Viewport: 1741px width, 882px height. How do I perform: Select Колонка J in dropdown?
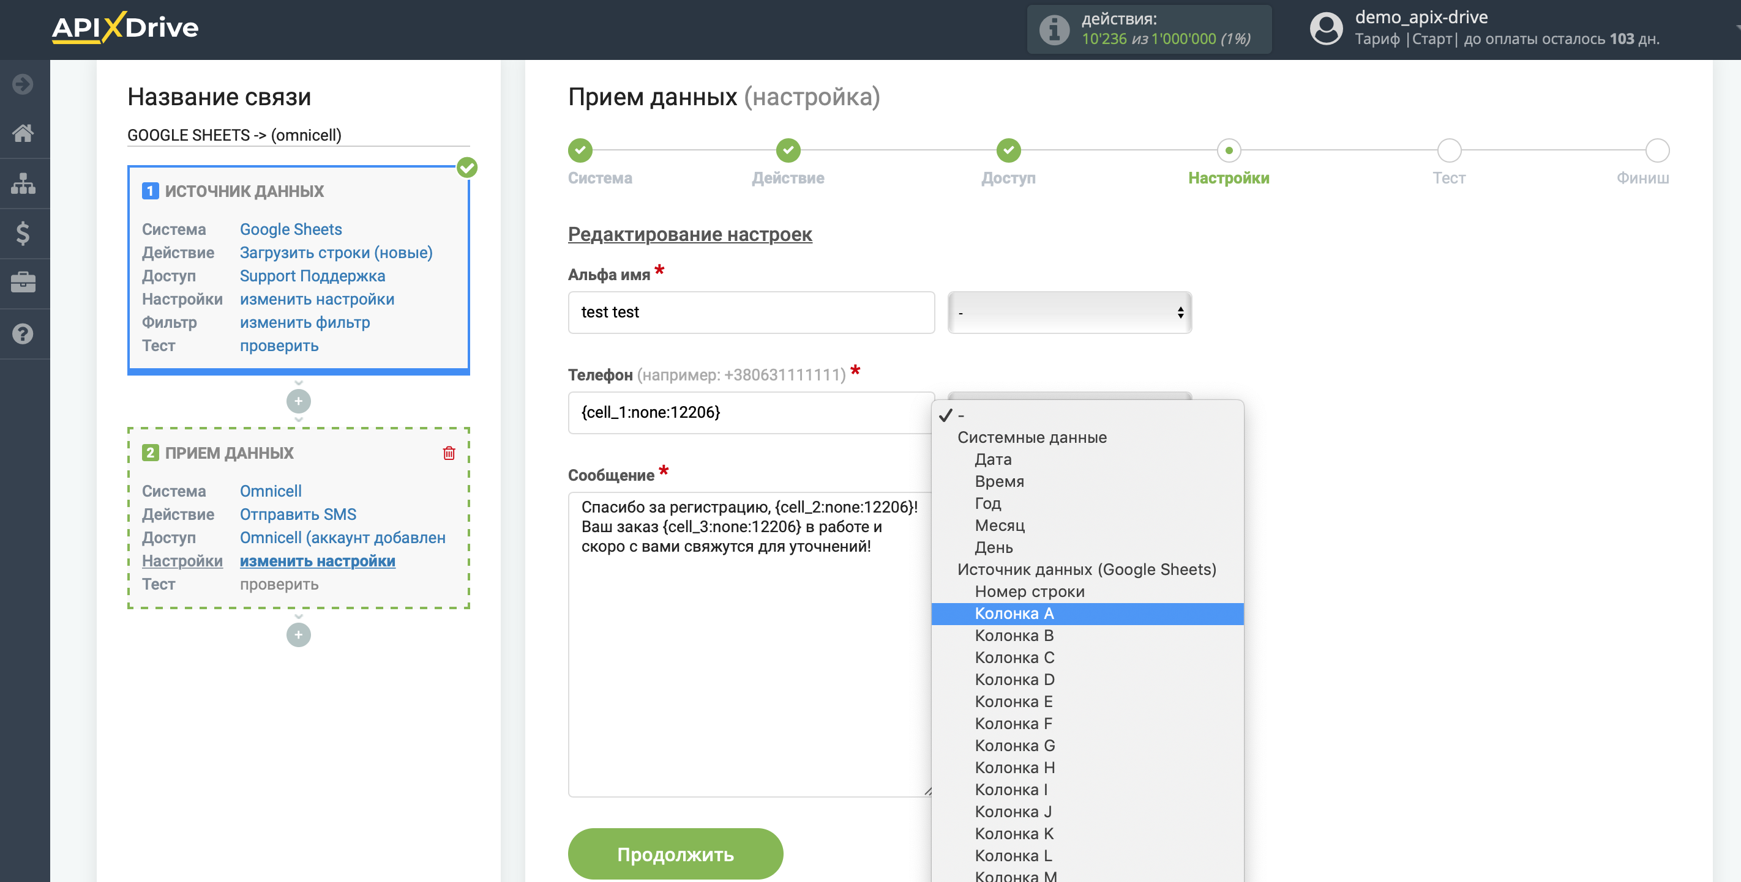pyautogui.click(x=1087, y=812)
